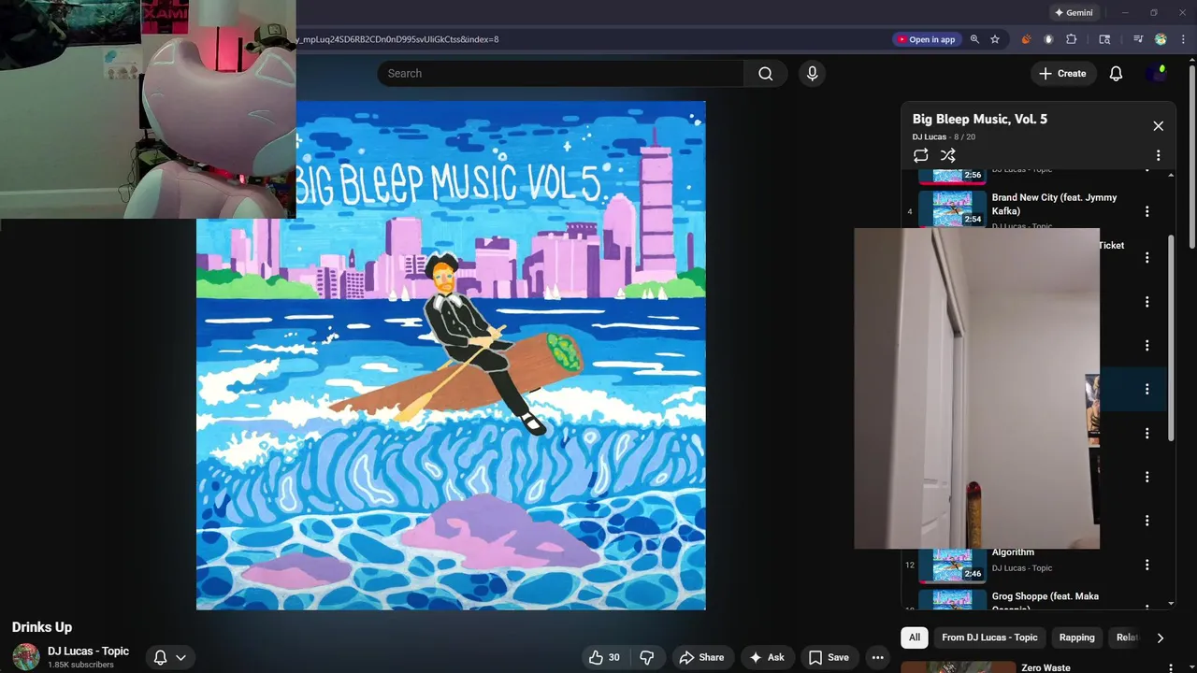
Task: Click the Create button
Action: [1062, 74]
